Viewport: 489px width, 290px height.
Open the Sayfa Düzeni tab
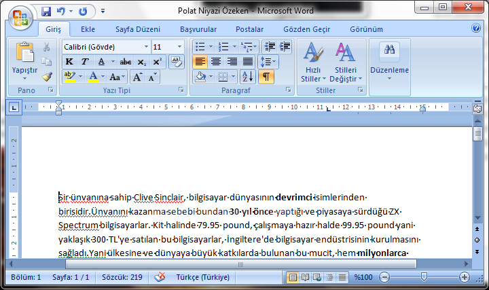[138, 29]
